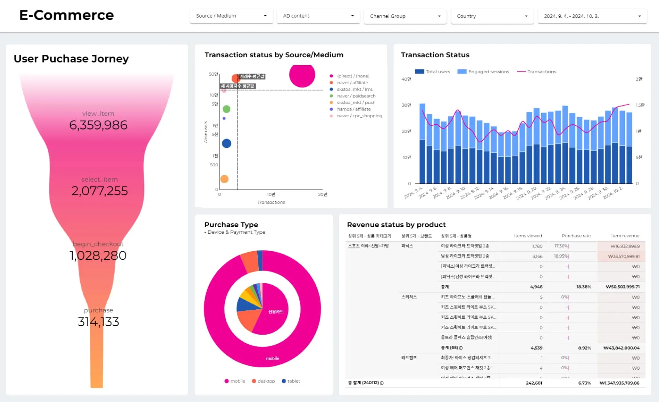Click the select_item value 2,077,255

coord(99,191)
